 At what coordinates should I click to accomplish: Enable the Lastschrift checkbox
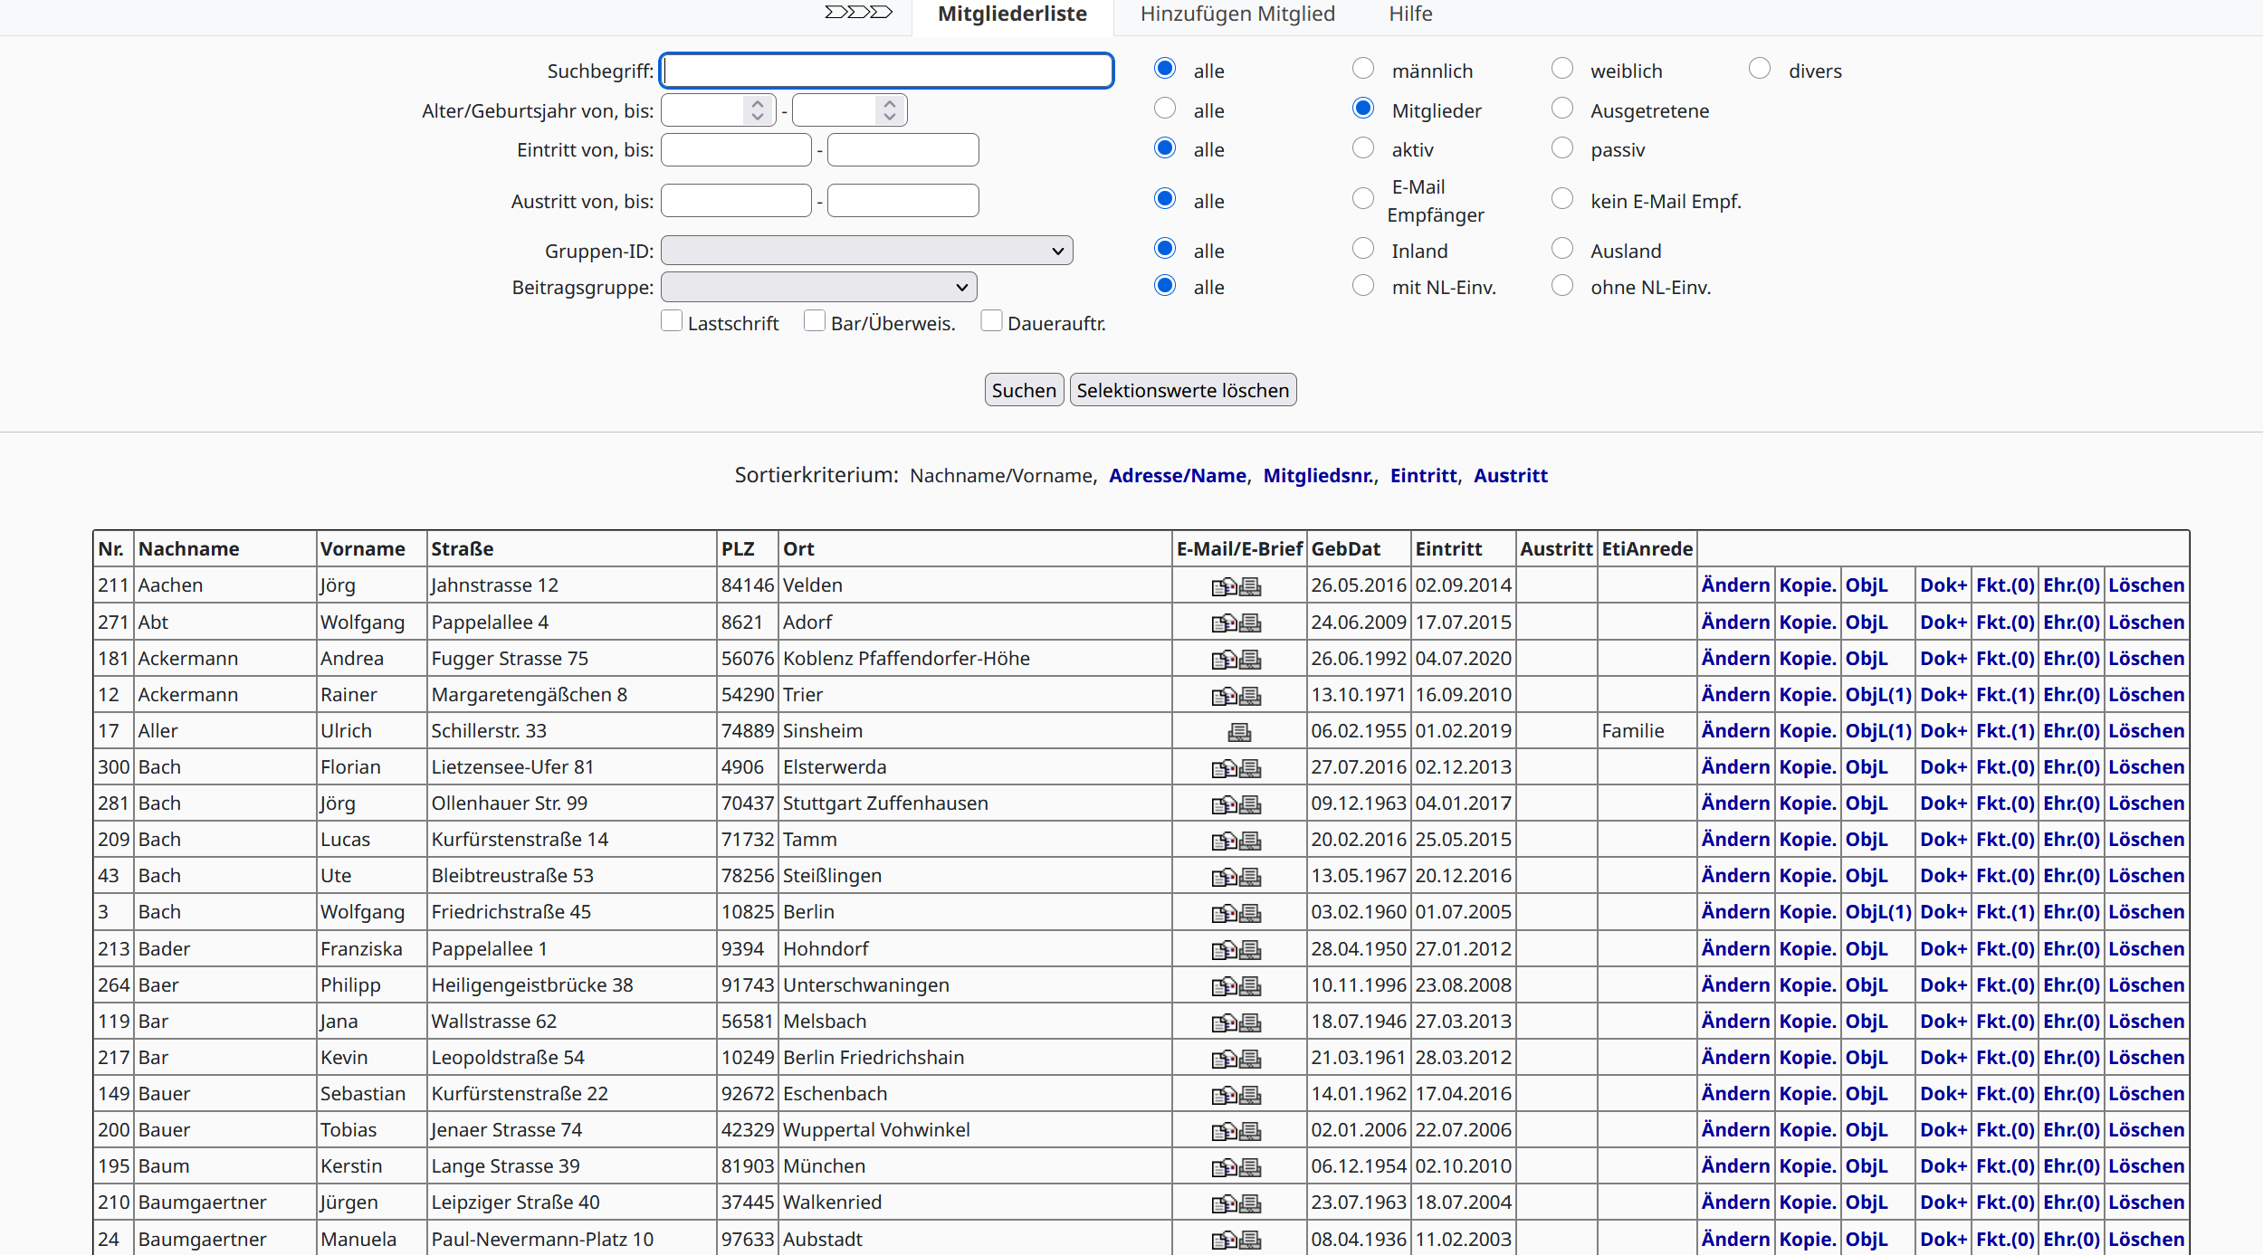(x=672, y=321)
